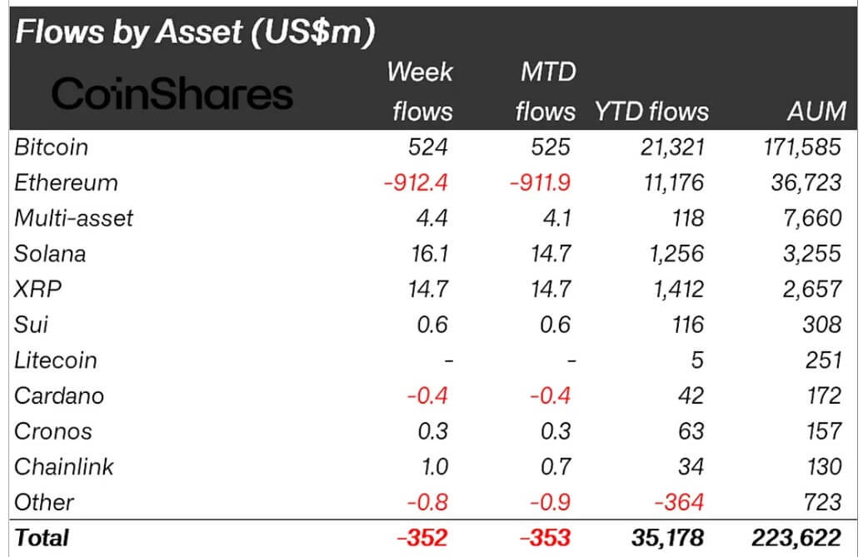Select the Litecoin row label
Image resolution: width=863 pixels, height=557 pixels.
coord(56,360)
